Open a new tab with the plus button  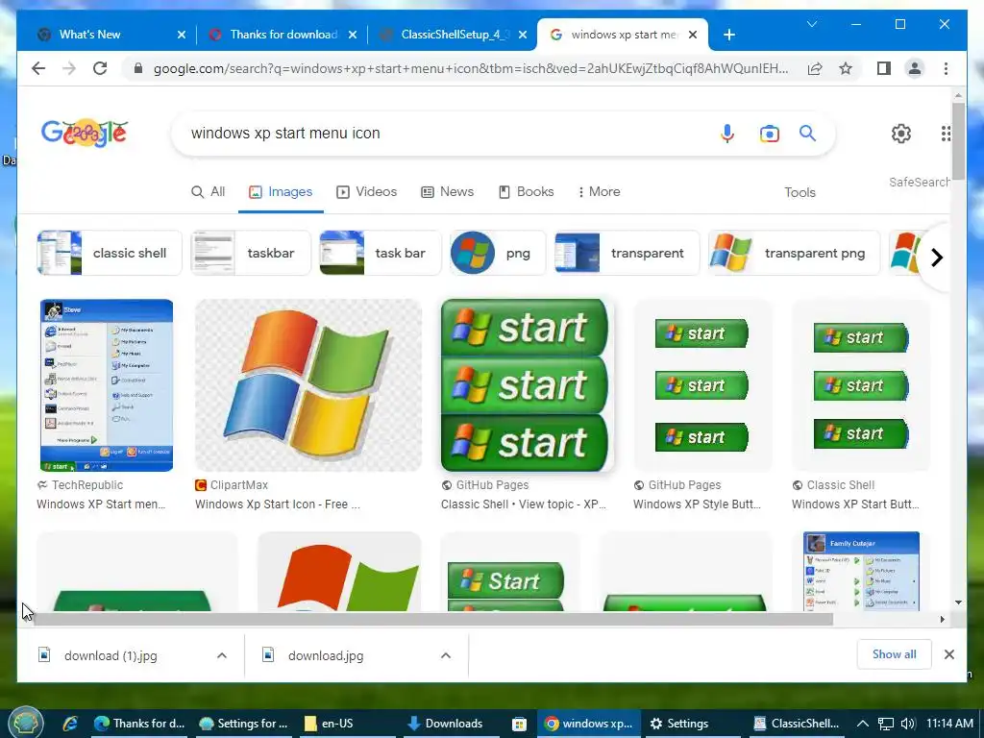point(729,35)
